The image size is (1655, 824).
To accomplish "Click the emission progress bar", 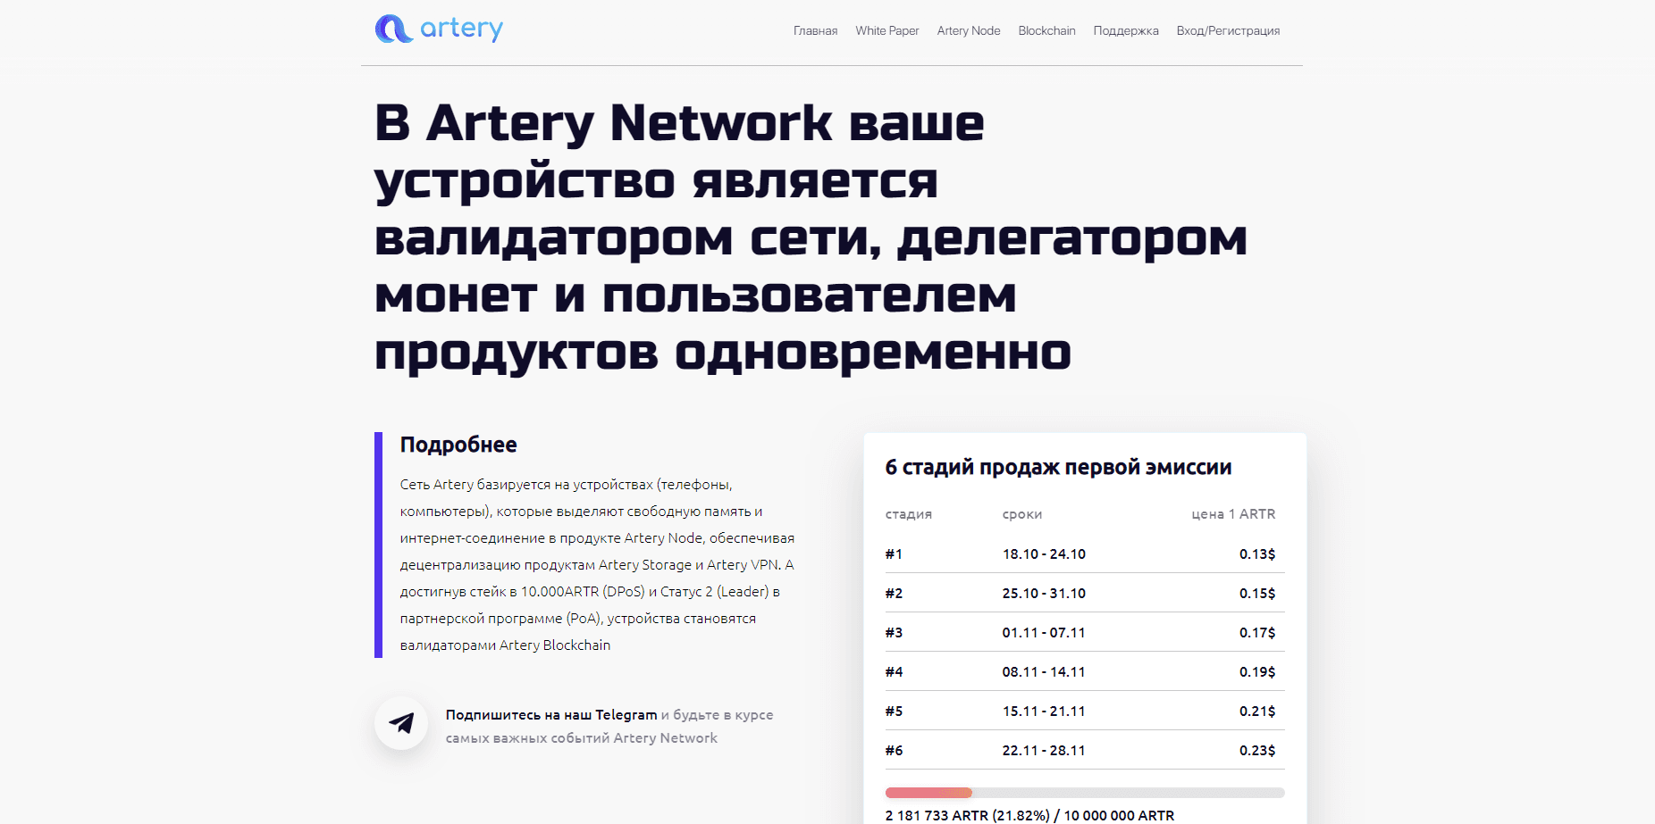I will click(x=1084, y=792).
